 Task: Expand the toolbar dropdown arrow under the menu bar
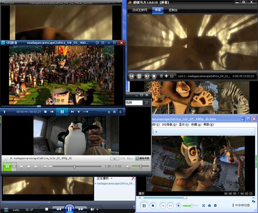[156, 132]
